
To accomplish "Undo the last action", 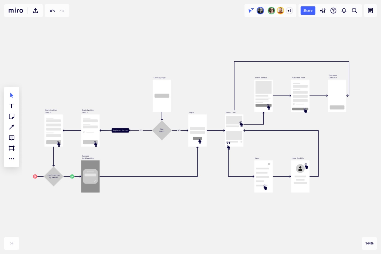I will point(52,11).
